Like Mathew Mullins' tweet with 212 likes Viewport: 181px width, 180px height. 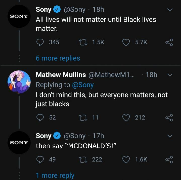click(x=126, y=118)
